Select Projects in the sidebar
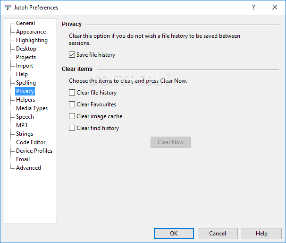This screenshot has width=286, height=243. 26,57
